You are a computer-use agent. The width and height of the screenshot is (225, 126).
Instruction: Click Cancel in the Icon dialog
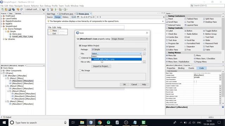tap(134, 84)
